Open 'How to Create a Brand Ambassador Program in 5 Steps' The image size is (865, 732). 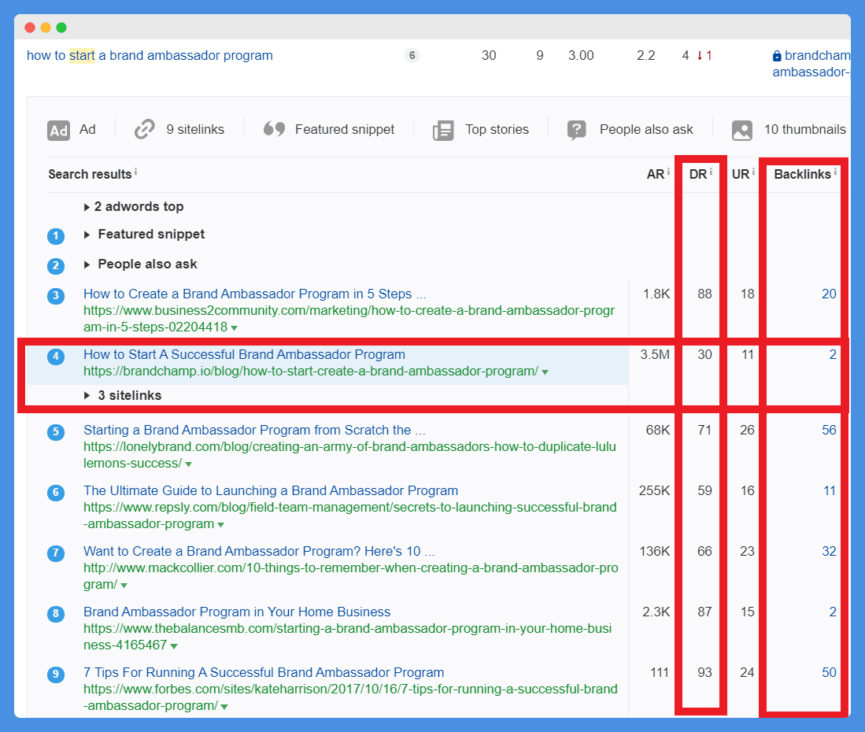255,294
